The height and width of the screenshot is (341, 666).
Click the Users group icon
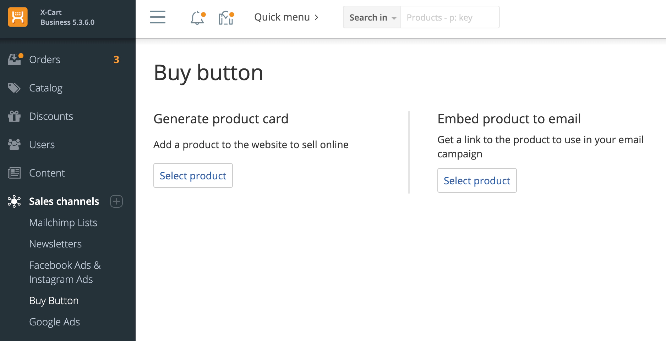point(14,145)
